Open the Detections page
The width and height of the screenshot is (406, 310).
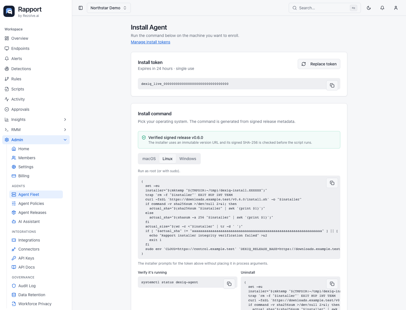[36, 69]
